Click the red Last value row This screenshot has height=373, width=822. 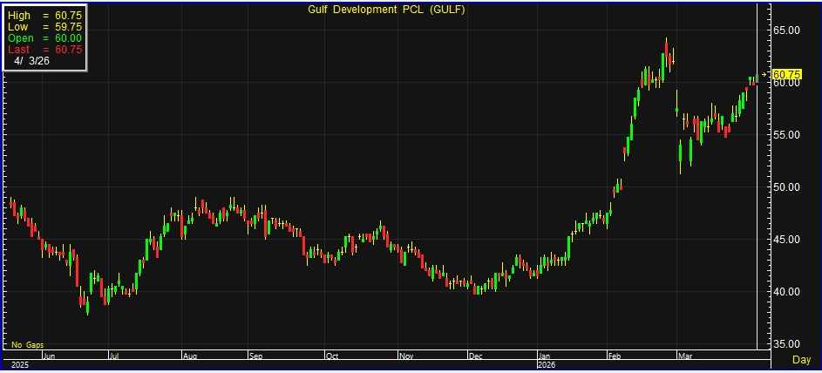coord(44,50)
